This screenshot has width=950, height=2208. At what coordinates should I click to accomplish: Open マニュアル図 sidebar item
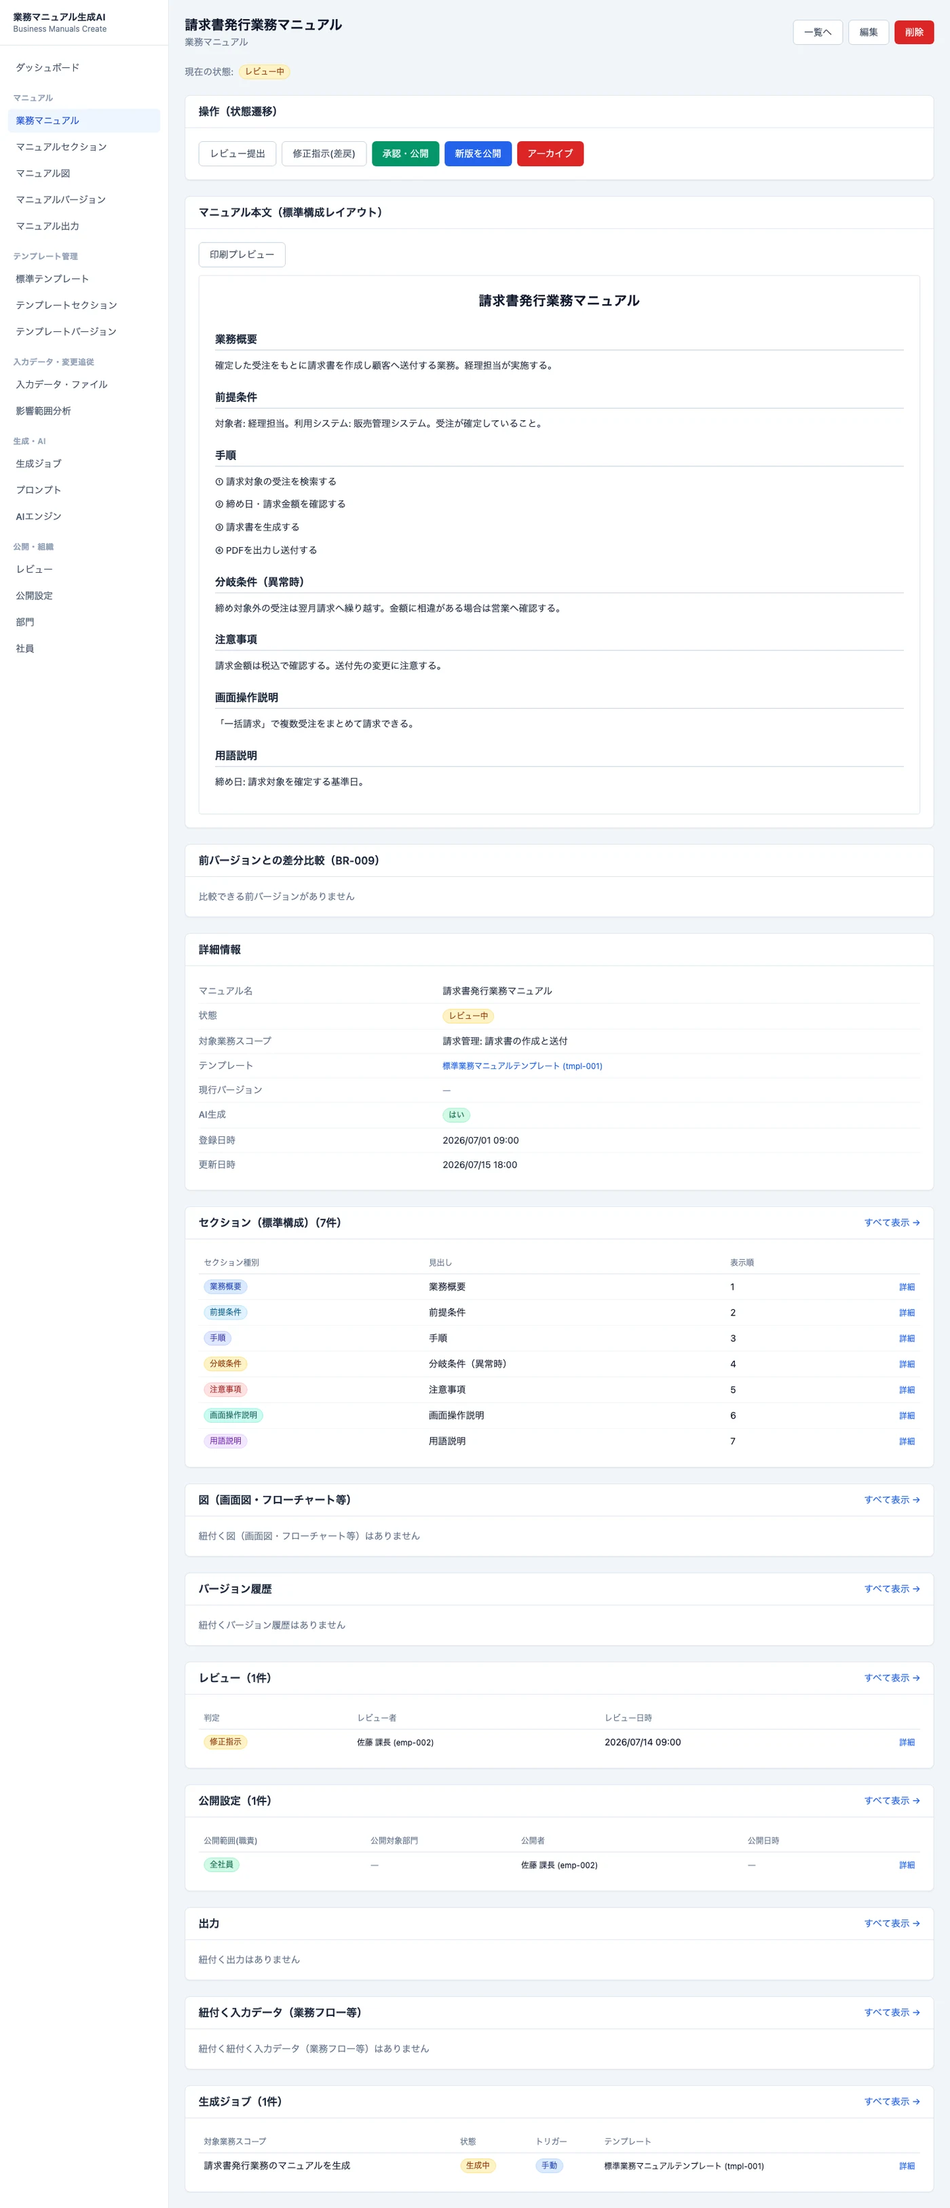point(84,173)
